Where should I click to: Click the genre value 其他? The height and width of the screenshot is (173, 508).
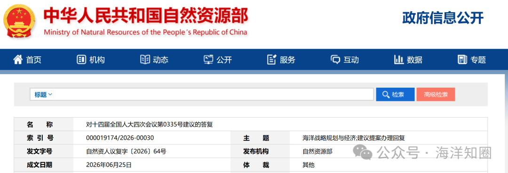pyautogui.click(x=309, y=165)
